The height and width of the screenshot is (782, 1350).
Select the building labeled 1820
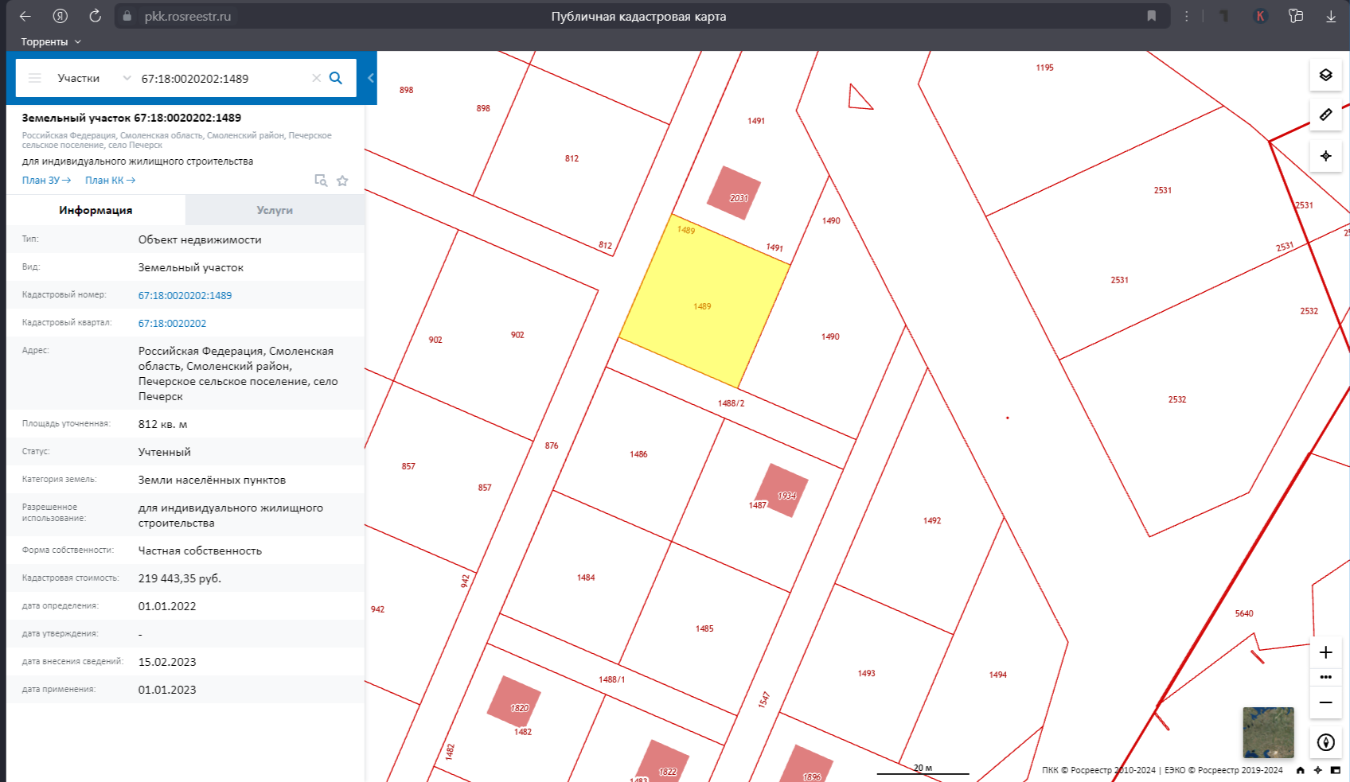[513, 701]
